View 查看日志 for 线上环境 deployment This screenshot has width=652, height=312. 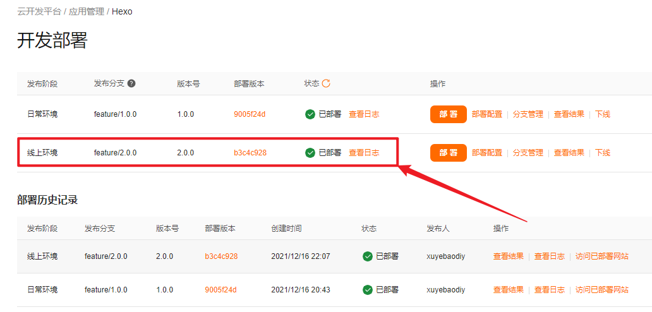[x=364, y=153]
